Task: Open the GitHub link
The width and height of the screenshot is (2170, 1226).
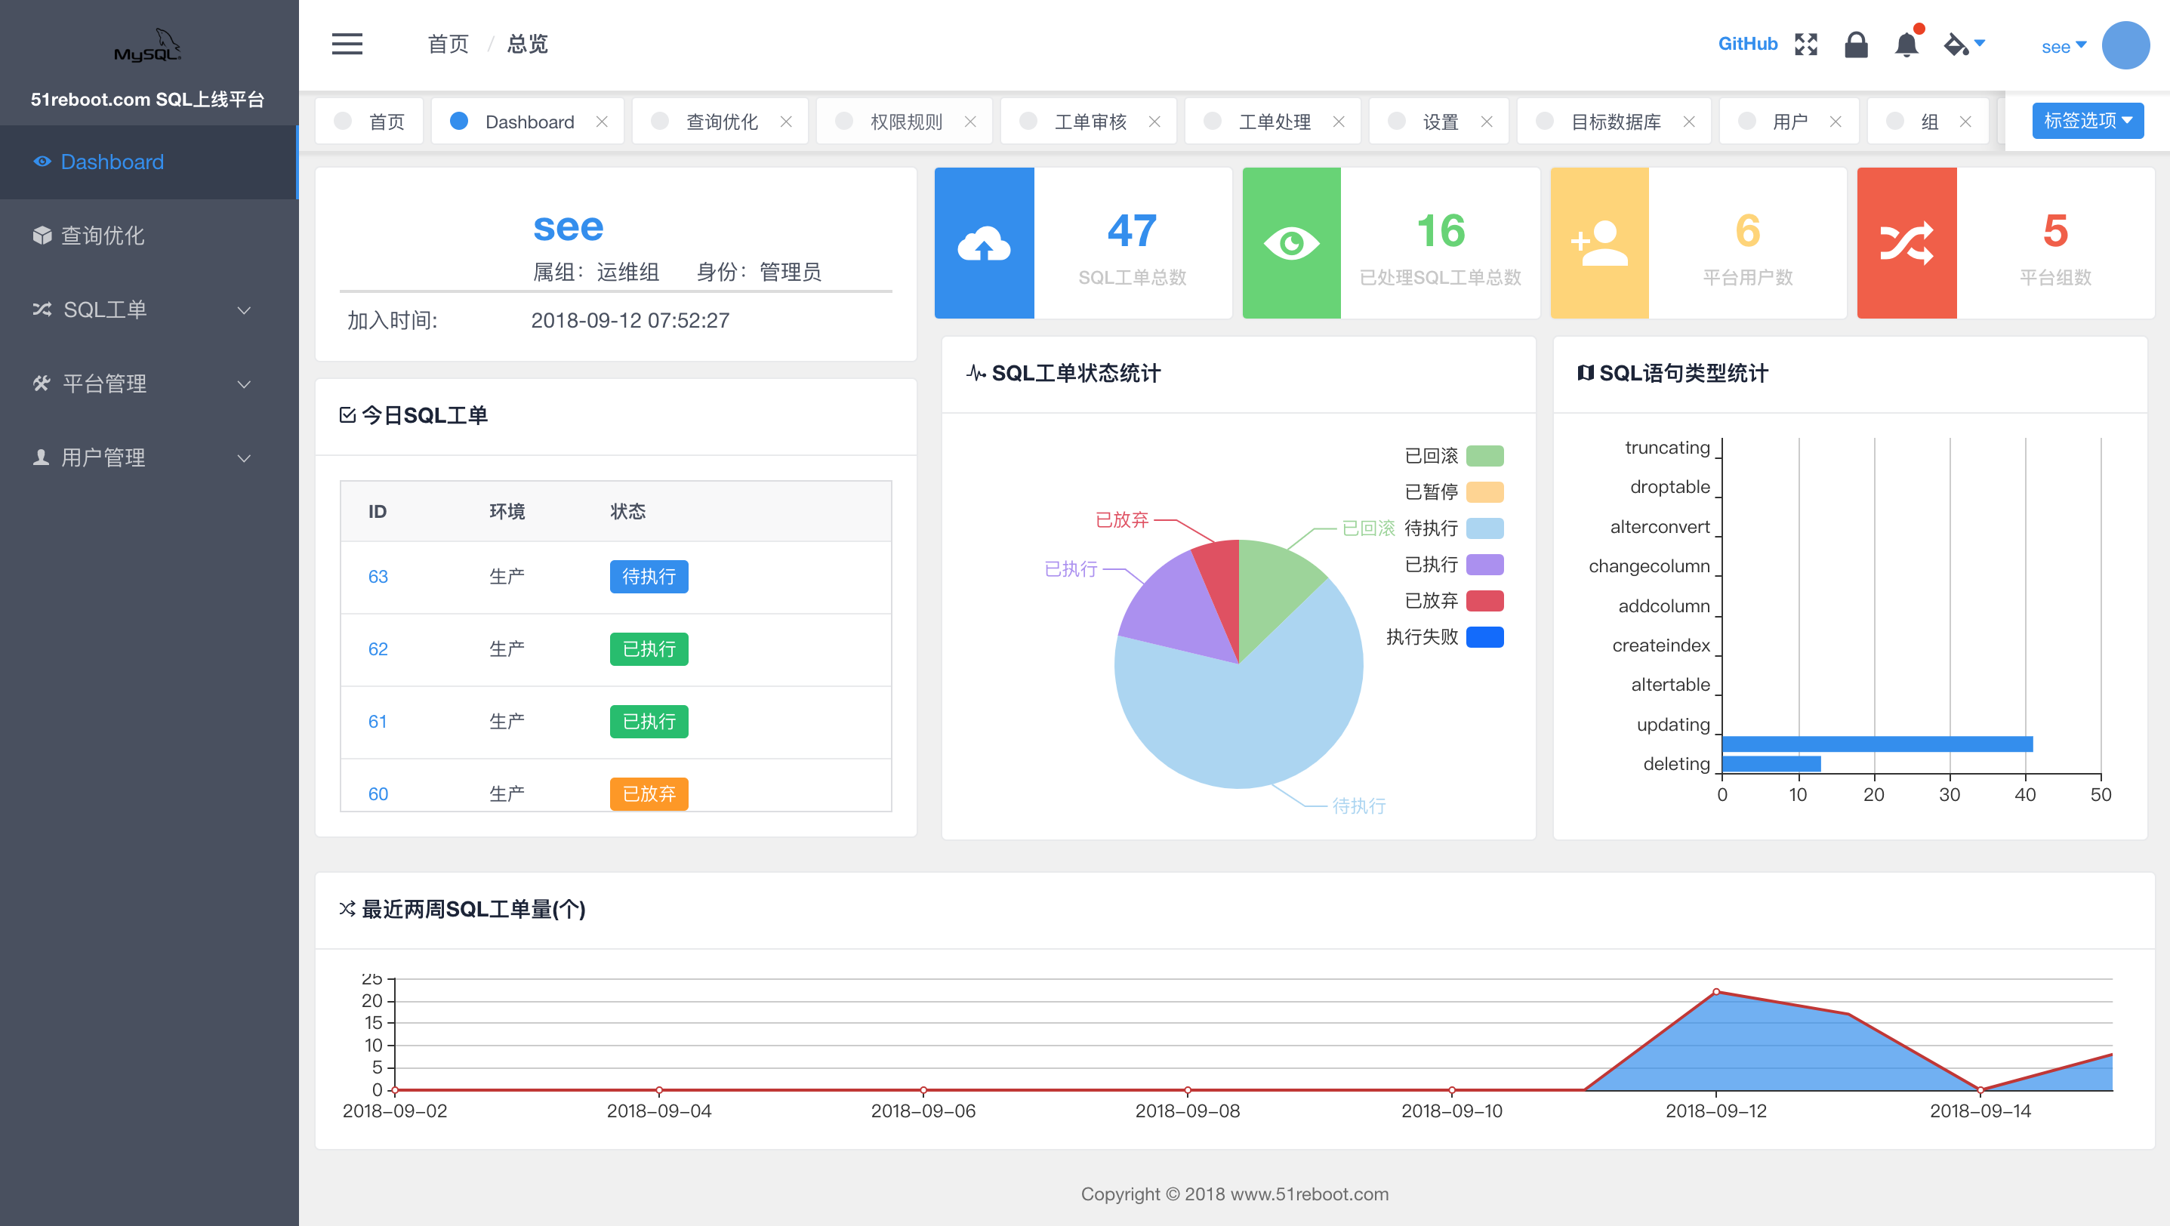Action: click(1747, 44)
